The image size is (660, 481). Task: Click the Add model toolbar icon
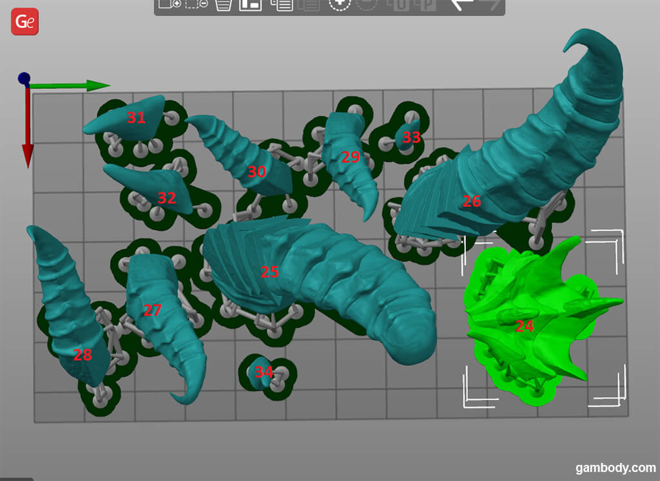170,4
